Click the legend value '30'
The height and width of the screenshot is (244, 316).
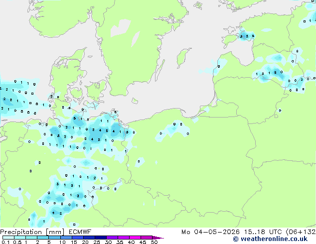[x=108, y=242]
